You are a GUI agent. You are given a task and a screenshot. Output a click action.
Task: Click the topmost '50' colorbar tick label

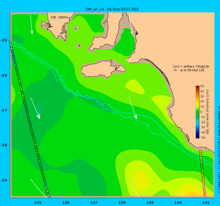(202, 86)
